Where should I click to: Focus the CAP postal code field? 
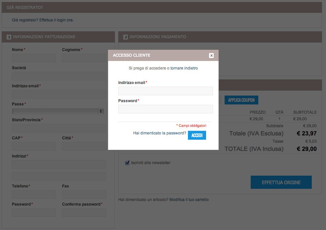tap(34, 146)
